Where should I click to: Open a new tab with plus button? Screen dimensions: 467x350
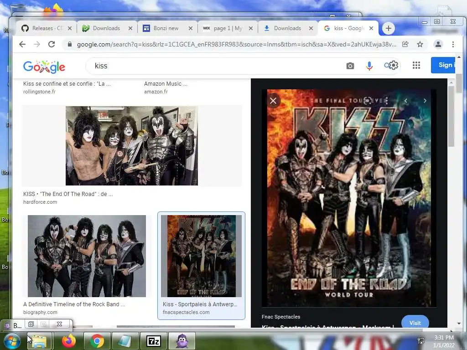[x=388, y=28]
